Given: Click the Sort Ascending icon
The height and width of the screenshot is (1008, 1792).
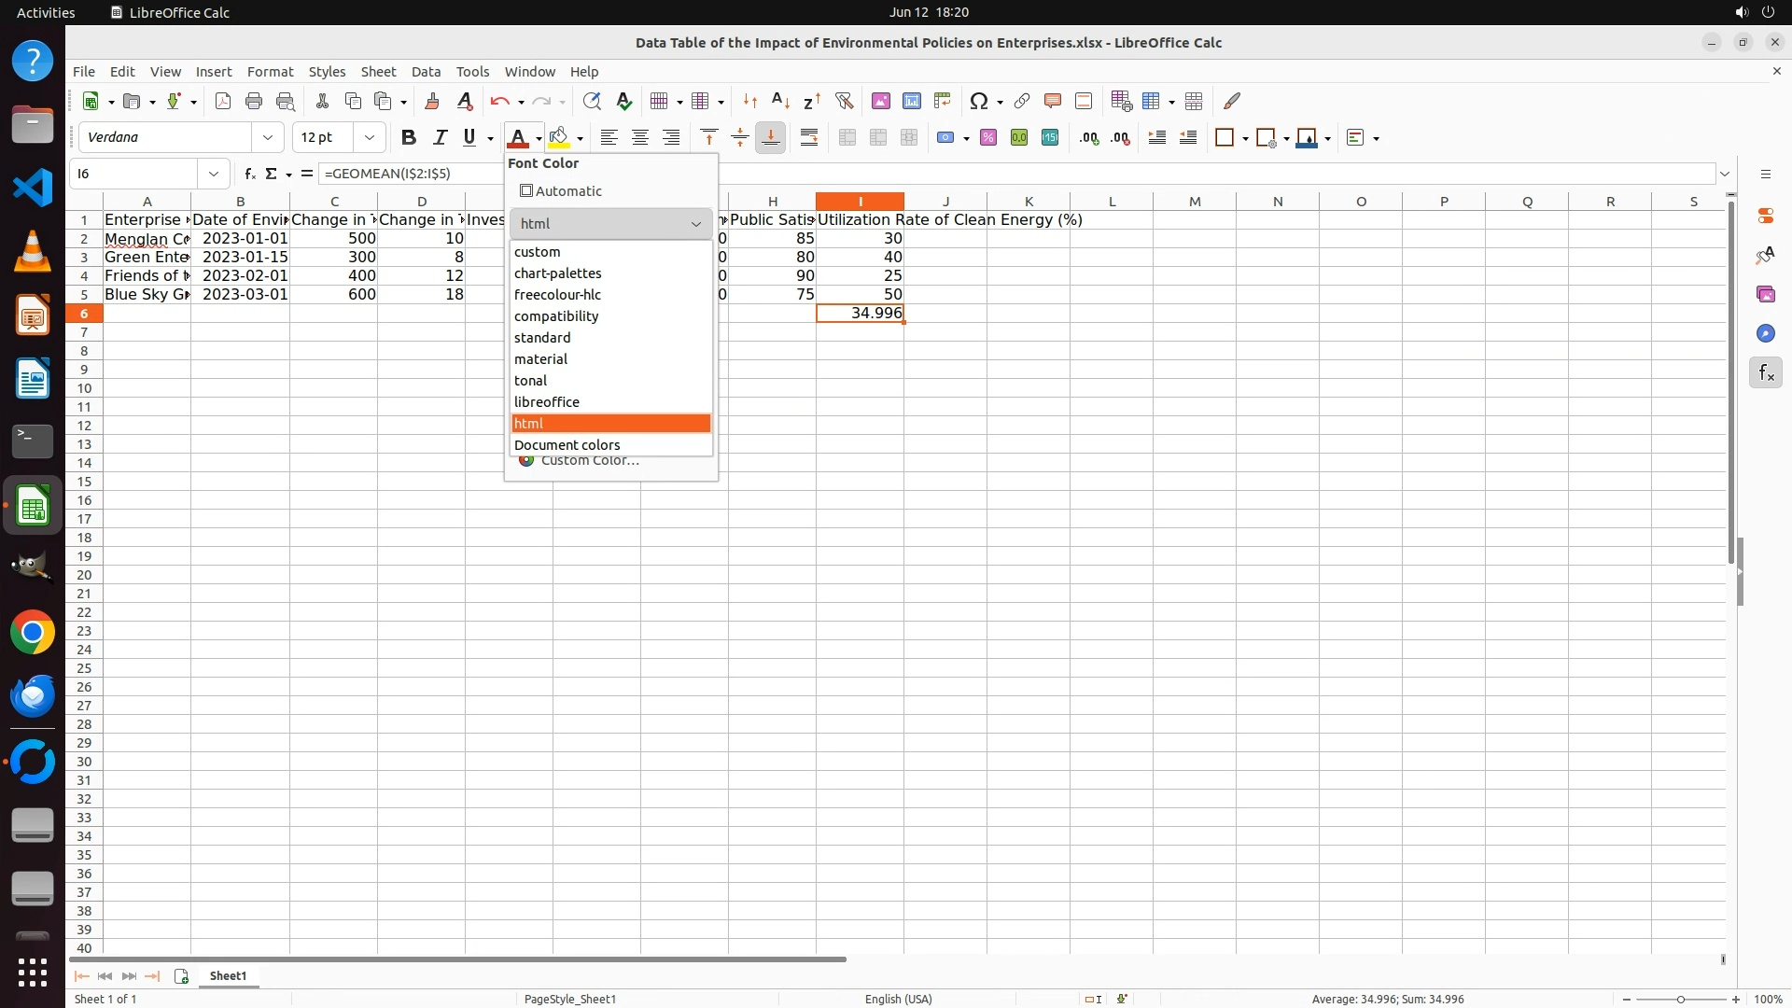Looking at the screenshot, I should point(780,101).
